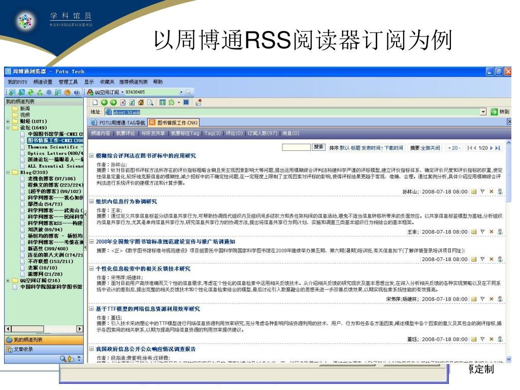Screen dimensions: 520x390
Task: Select the 老槐也博客 (97/106) channel
Action: [51, 179]
